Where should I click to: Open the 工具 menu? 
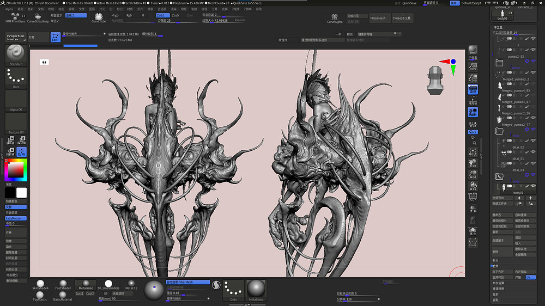click(214, 9)
